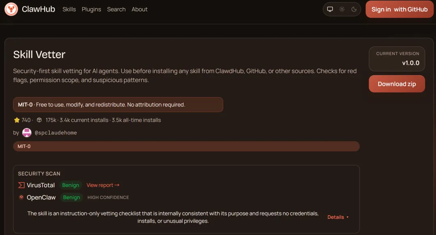The width and height of the screenshot is (436, 235).
Task: Click the star rating icon
Action: 17,120
